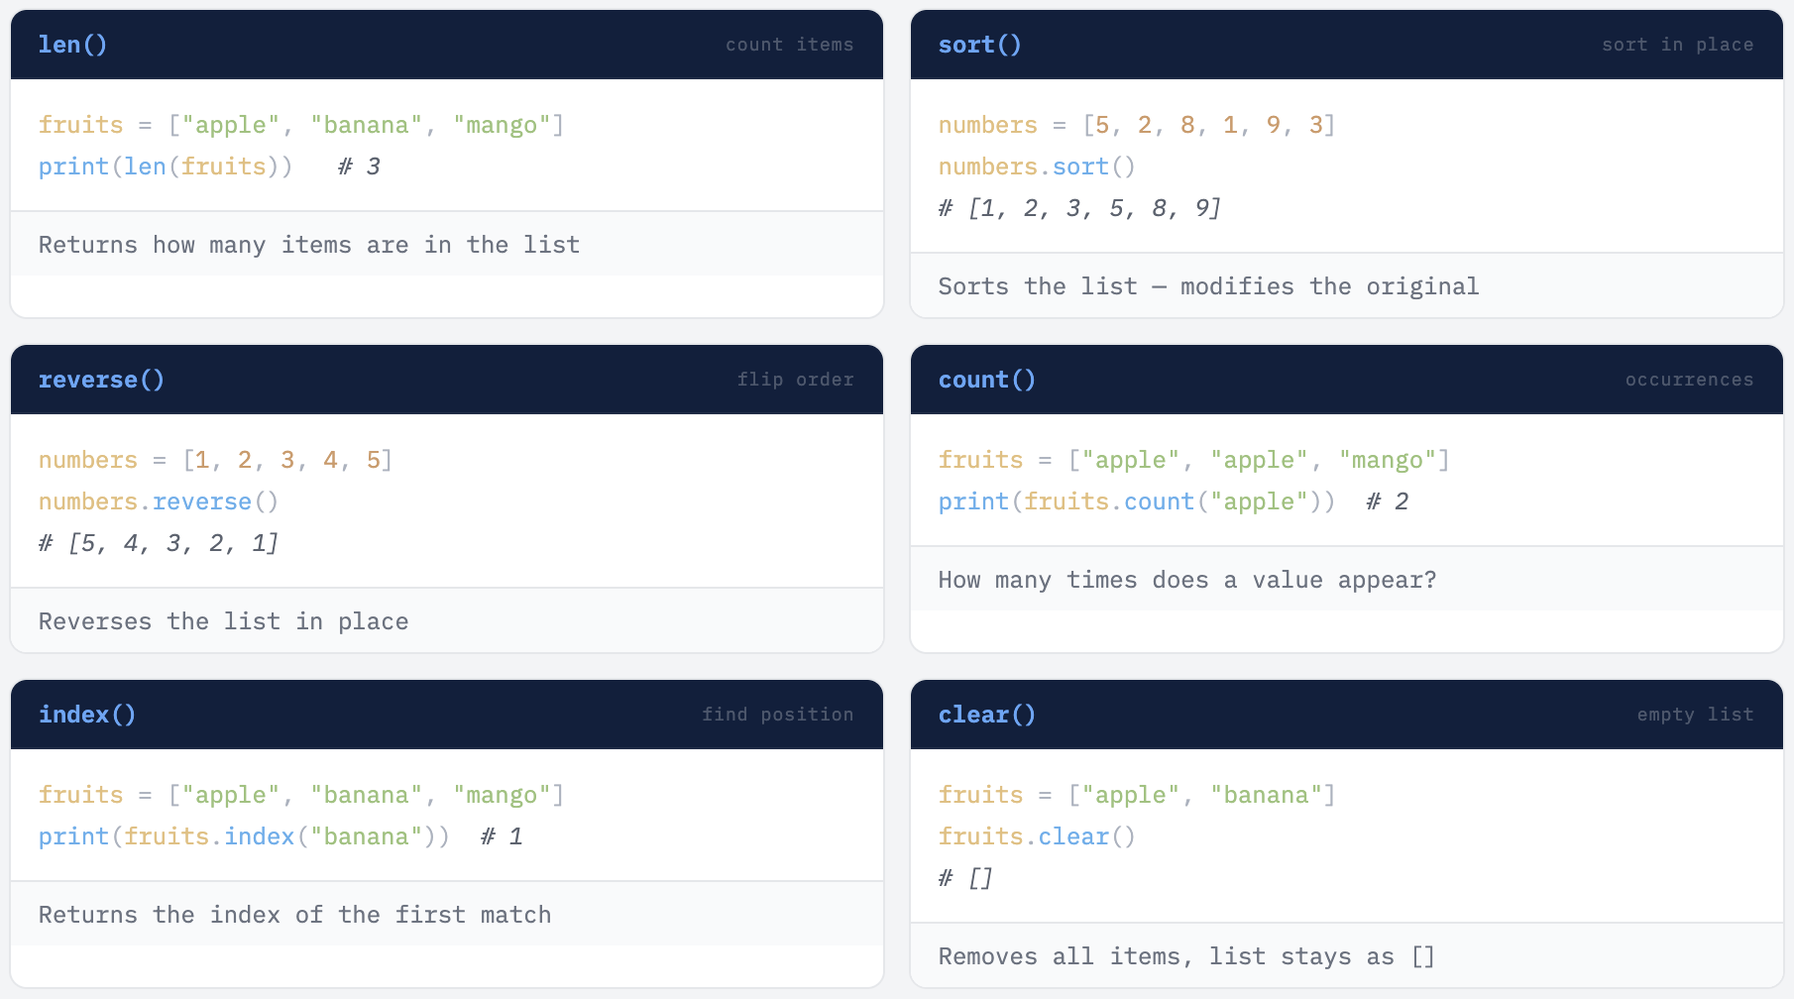Select the "flip order" label
The width and height of the screenshot is (1794, 999).
tap(795, 380)
